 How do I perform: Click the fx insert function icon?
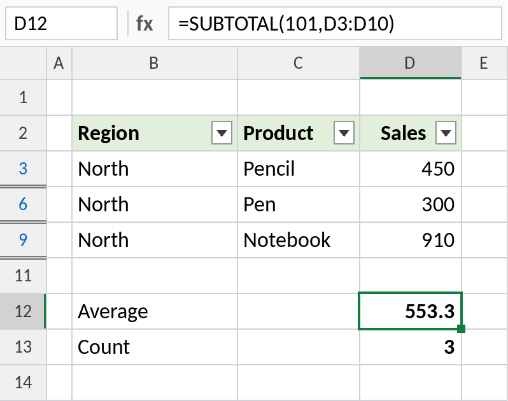coord(144,24)
